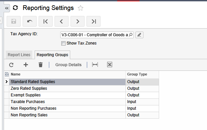Go to next record
Screen dimensions: 207x130
(x=78, y=21)
